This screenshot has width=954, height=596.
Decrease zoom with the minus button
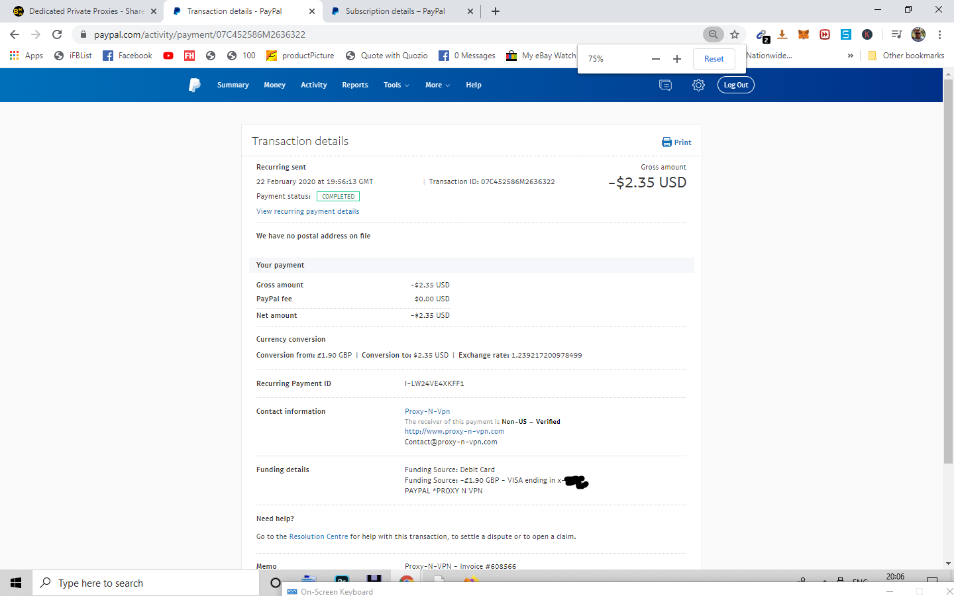656,59
